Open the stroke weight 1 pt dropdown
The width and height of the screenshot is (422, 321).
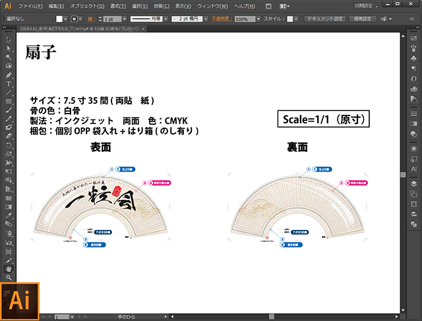click(x=125, y=19)
